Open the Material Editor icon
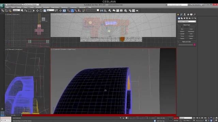The height and width of the screenshot is (122, 218). (x=126, y=11)
